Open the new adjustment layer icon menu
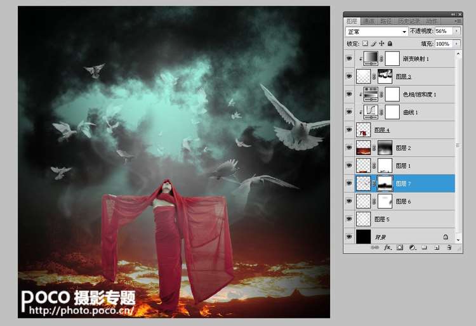The width and height of the screenshot is (476, 326). click(x=412, y=247)
